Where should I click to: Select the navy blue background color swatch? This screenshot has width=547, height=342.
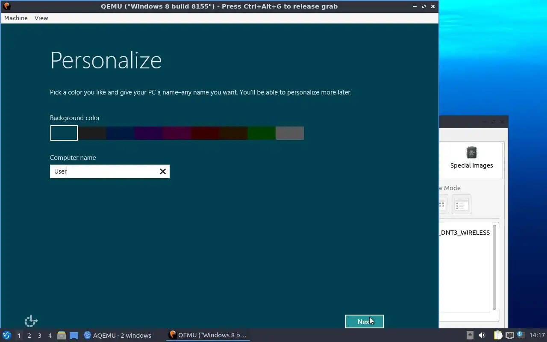(121, 133)
